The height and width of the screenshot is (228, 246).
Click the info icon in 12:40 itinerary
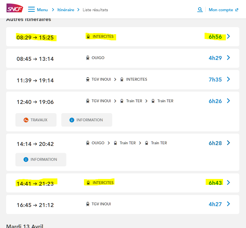point(72,120)
